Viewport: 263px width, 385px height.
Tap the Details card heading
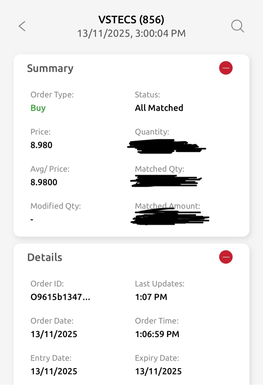[45, 257]
